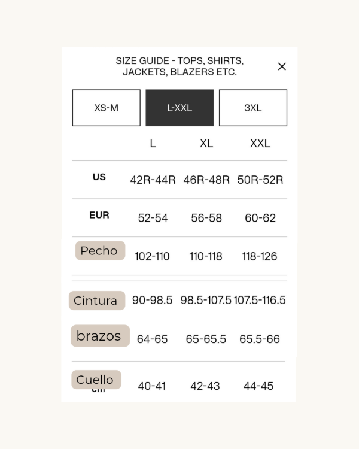This screenshot has width=359, height=449.
Task: Click the XL column header
Action: click(206, 144)
